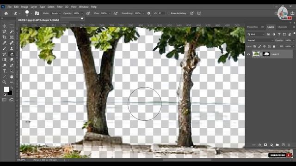The width and height of the screenshot is (296, 166).
Task: Toggle lock position icon
Action: coord(265,46)
